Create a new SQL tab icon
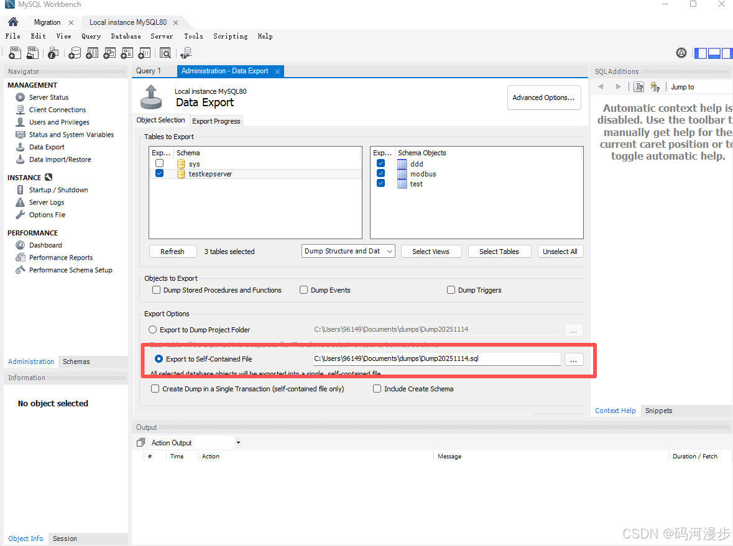 [x=15, y=53]
